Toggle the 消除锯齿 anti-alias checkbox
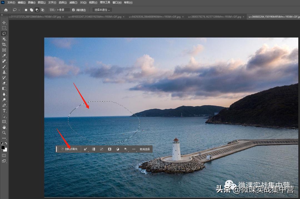Image resolution: width=300 pixels, height=199 pixels. 73,10
